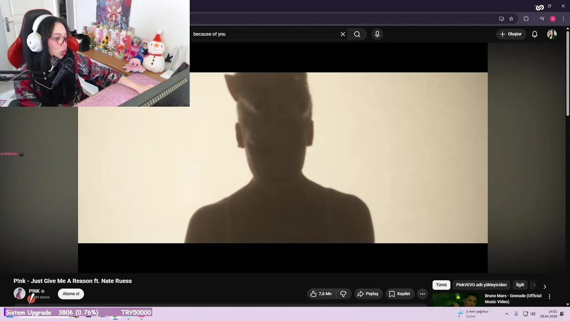Dislike the video with thumbs-down
The image size is (570, 321).
coord(343,294)
